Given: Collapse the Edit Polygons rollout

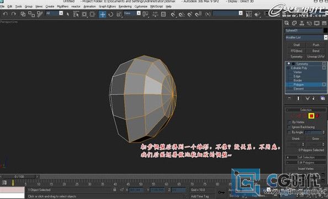Looking at the screenshot, I should pos(306,163).
